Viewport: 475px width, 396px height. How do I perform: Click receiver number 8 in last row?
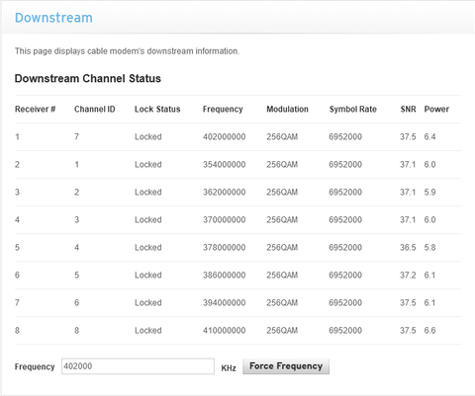[x=17, y=330]
